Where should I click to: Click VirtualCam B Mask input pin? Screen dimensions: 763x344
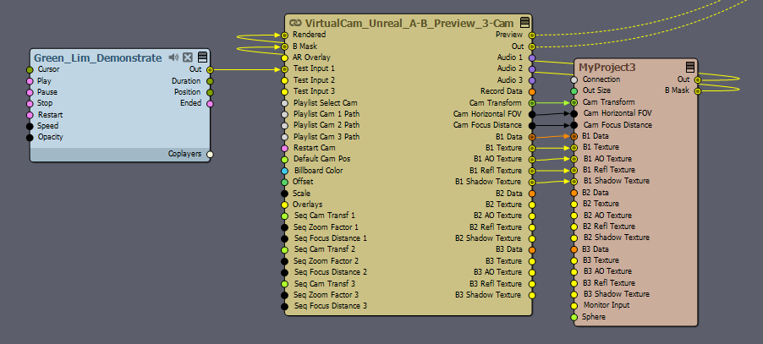tap(285, 46)
